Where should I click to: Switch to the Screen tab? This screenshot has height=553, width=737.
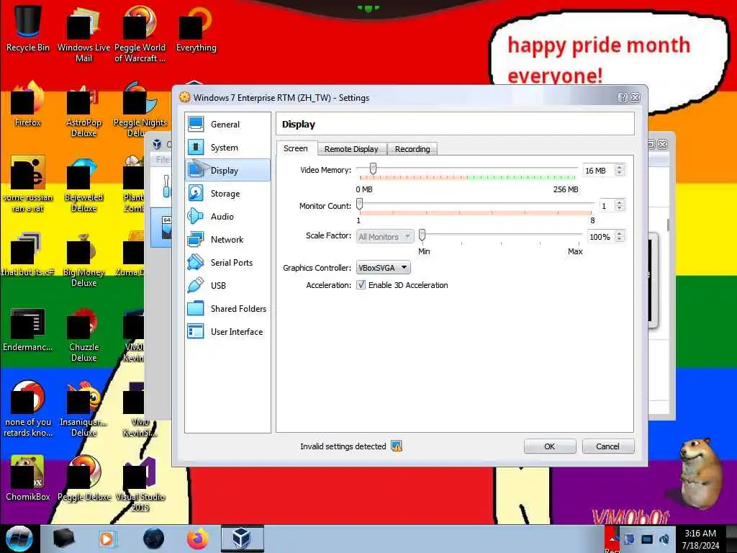[296, 148]
